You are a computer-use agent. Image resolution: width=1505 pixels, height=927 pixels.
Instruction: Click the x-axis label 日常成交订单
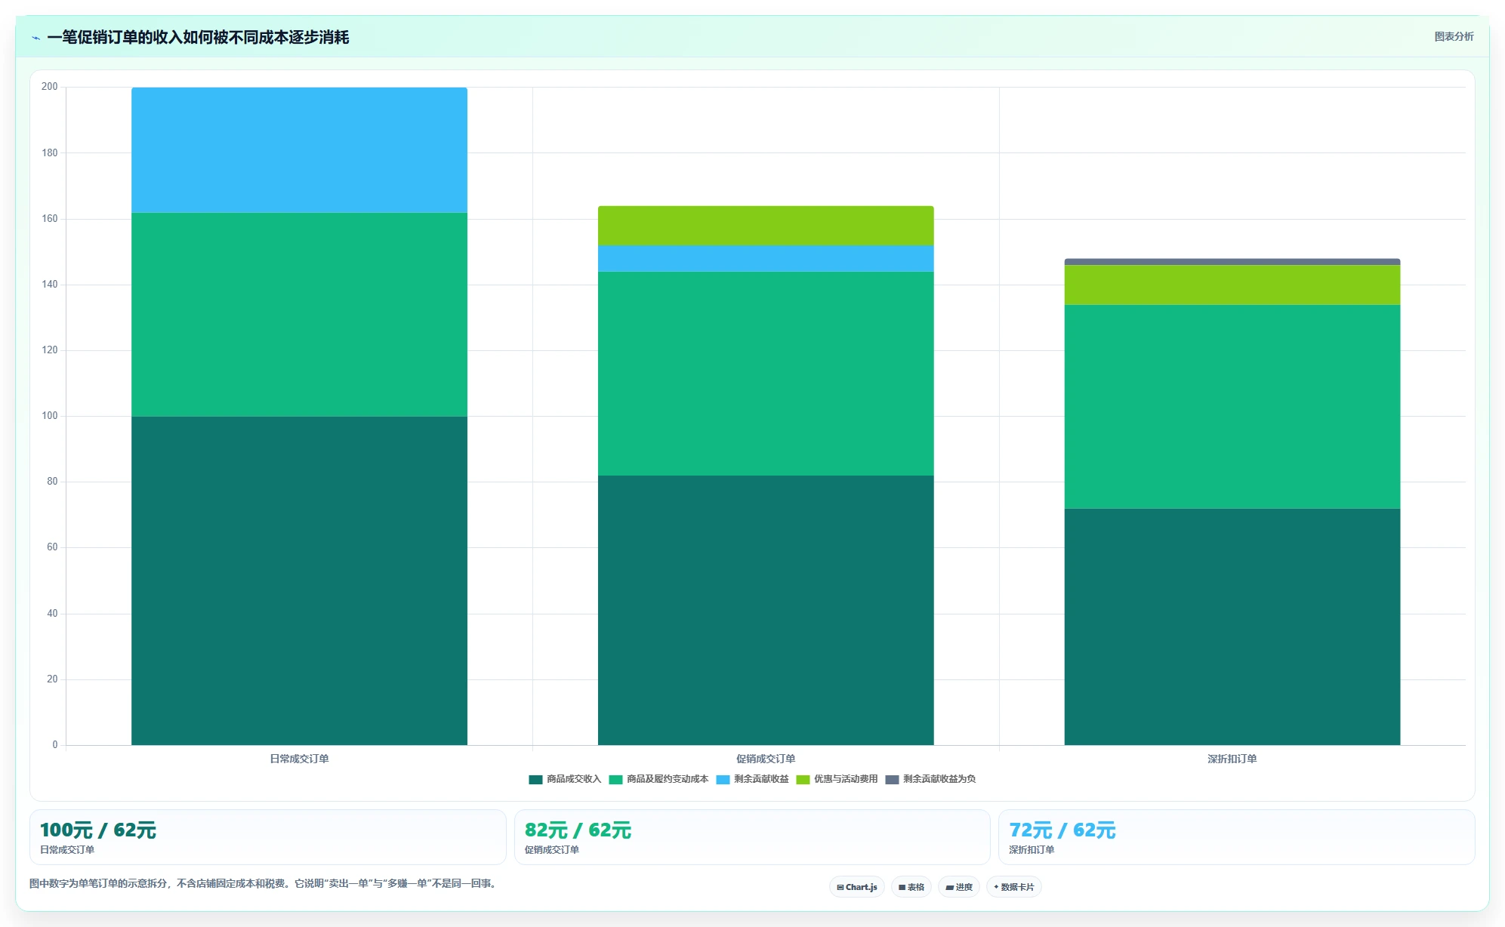(299, 759)
